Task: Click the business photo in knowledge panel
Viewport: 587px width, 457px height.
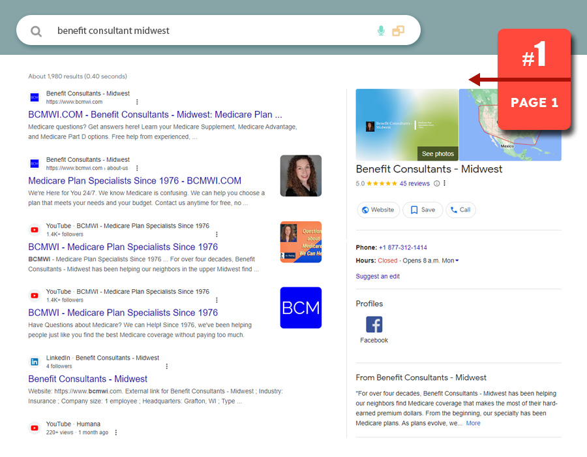Action: point(407,125)
